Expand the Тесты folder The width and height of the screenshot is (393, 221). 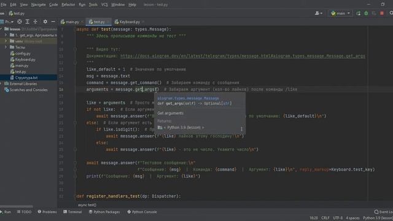pos(6,47)
